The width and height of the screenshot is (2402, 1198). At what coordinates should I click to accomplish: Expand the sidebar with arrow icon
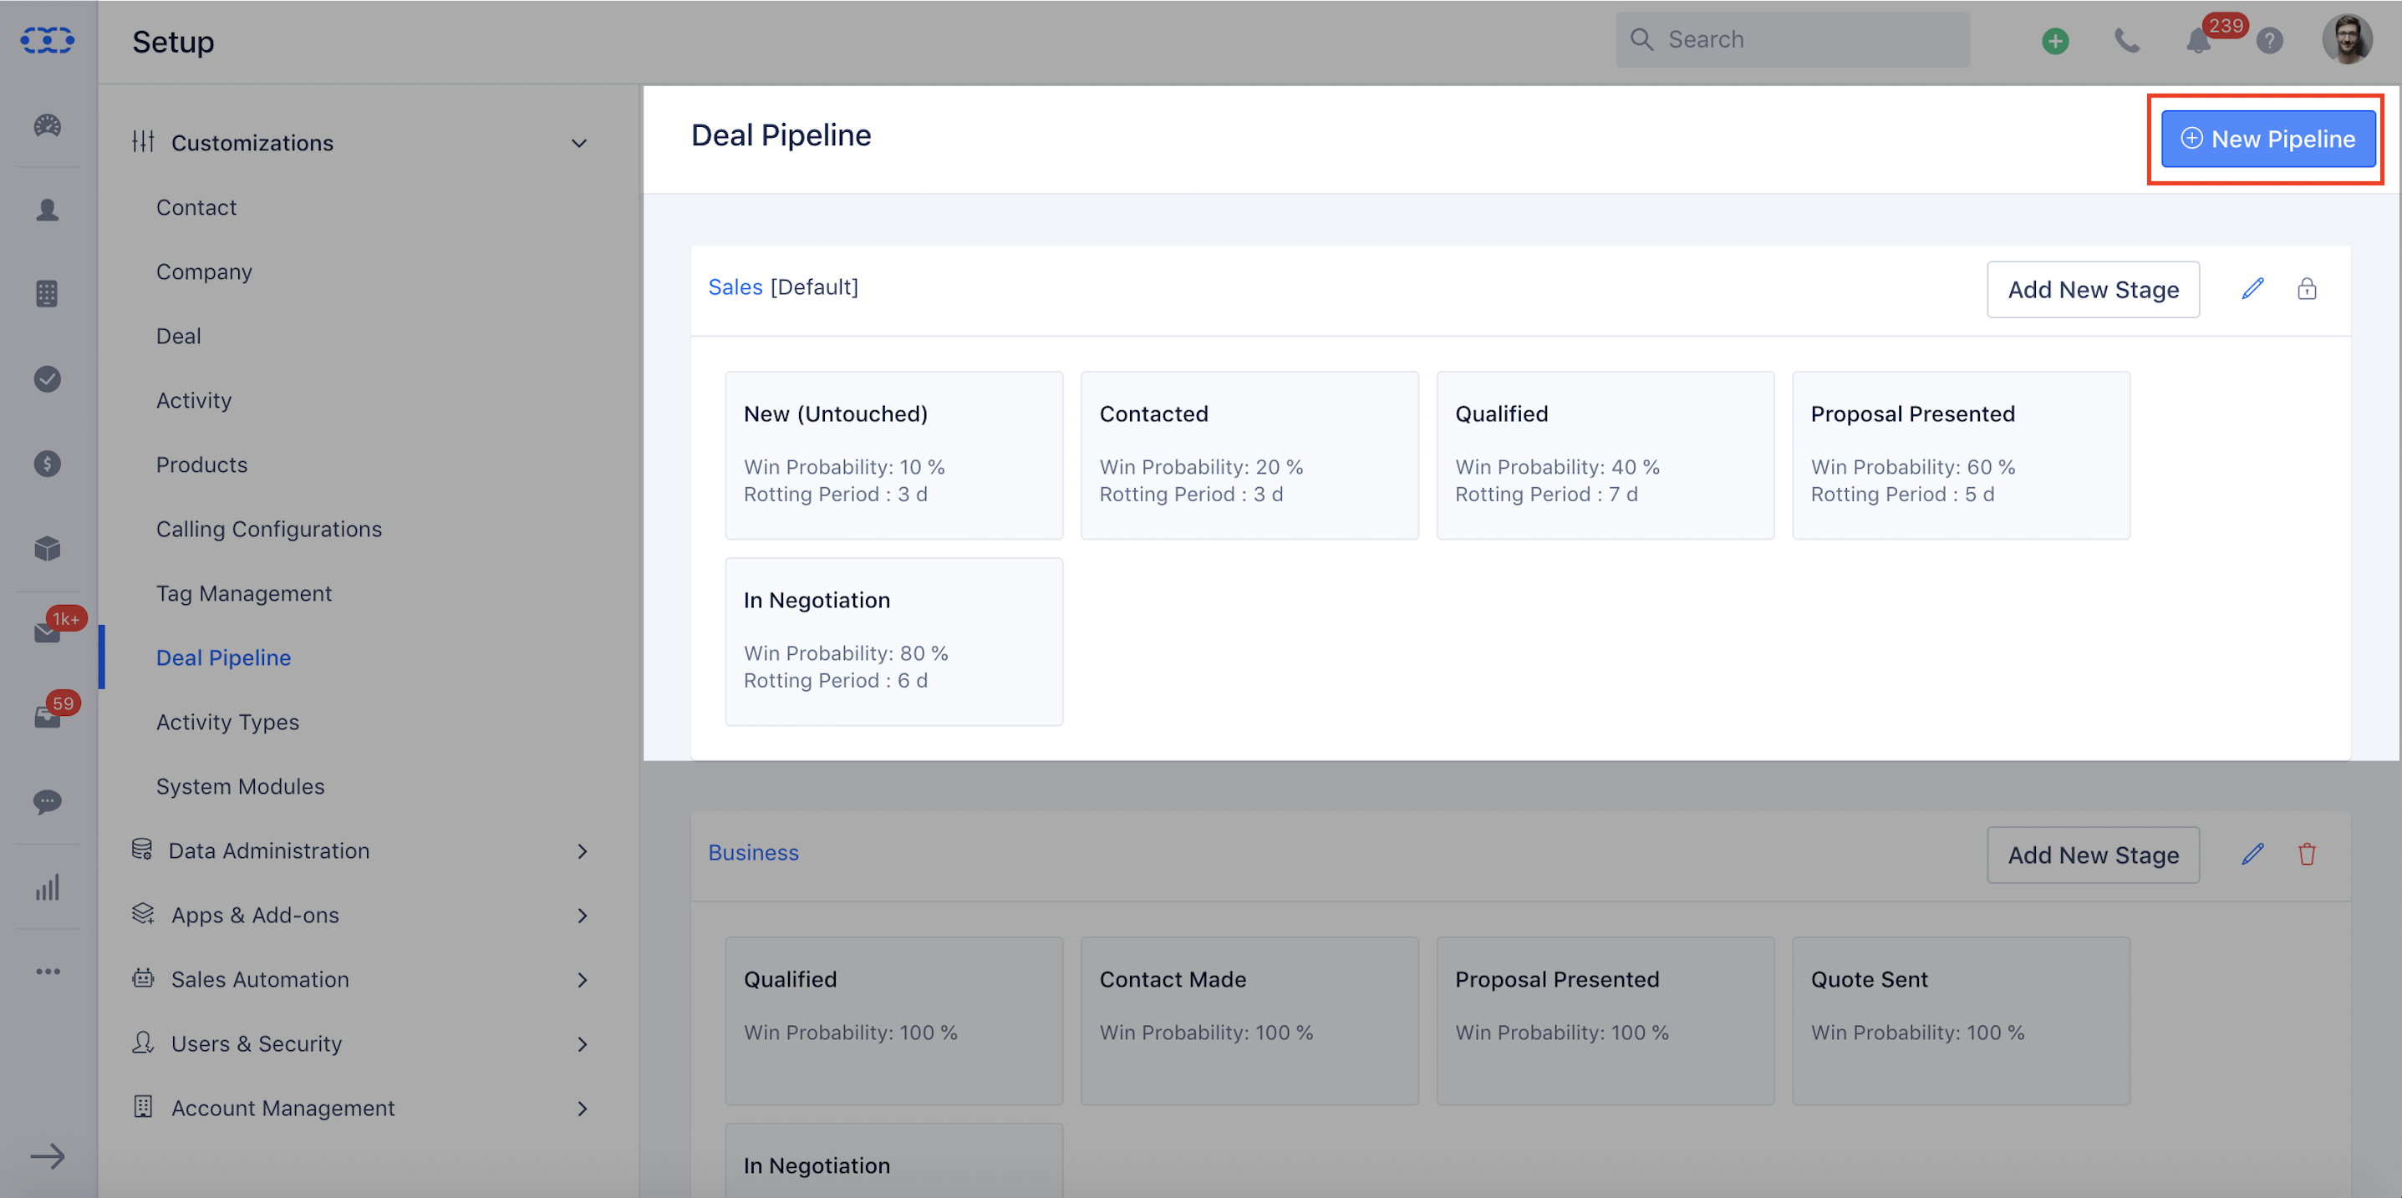48,1156
